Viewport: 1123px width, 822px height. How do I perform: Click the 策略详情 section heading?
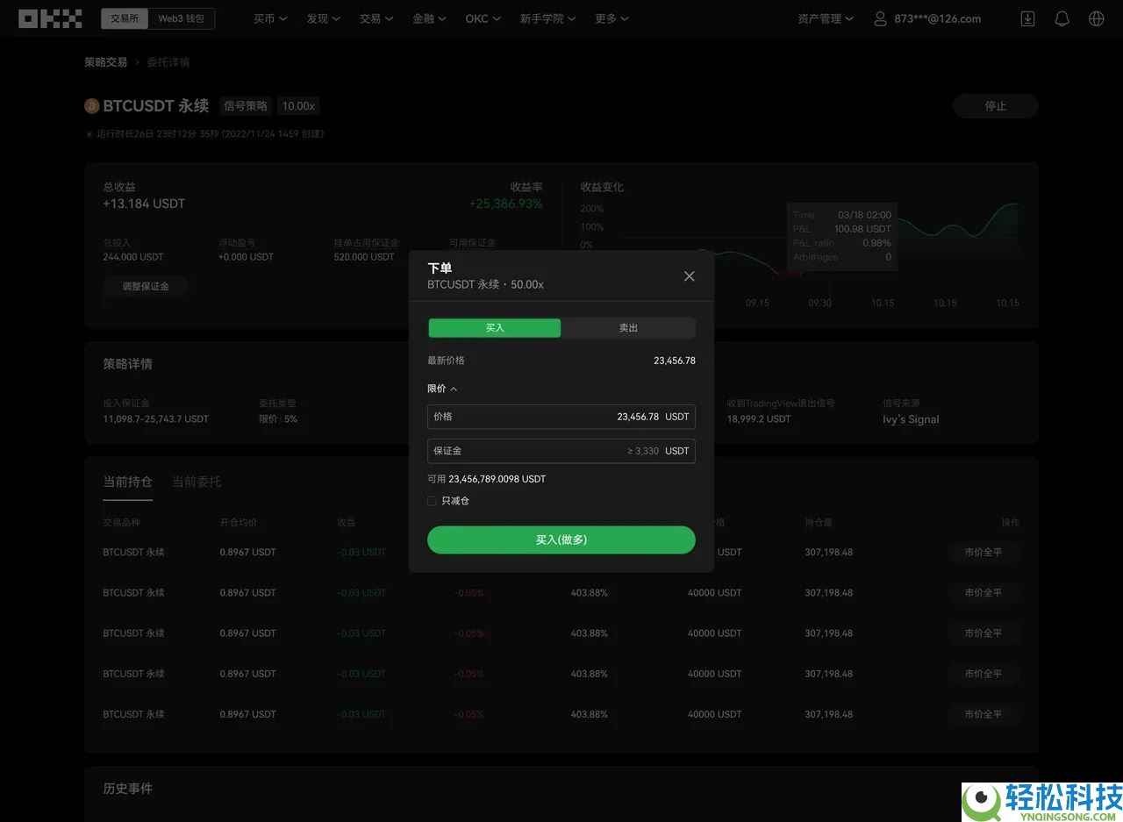[128, 364]
